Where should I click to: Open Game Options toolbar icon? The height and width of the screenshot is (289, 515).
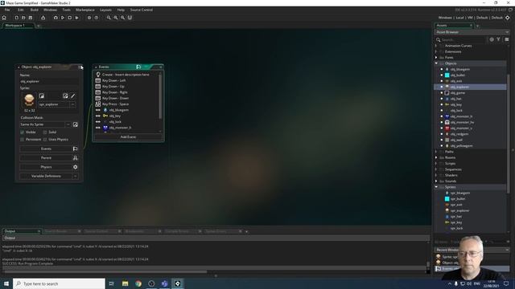89,18
